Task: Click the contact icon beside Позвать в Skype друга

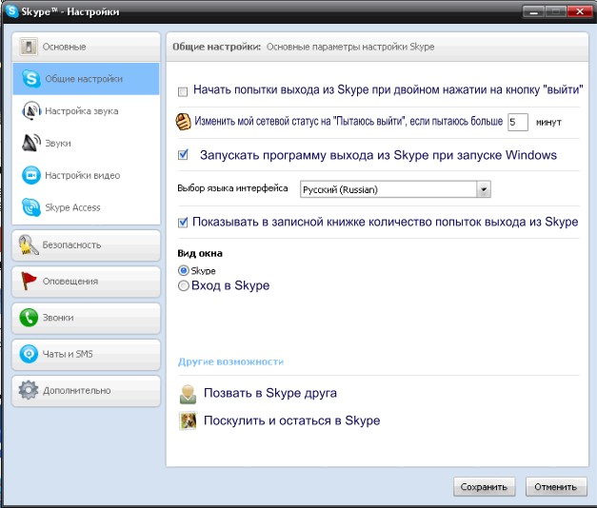Action: click(188, 394)
